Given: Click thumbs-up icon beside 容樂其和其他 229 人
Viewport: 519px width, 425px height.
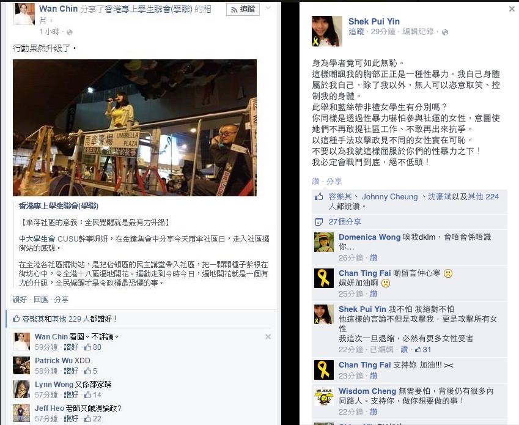Looking at the screenshot, I should [x=16, y=319].
